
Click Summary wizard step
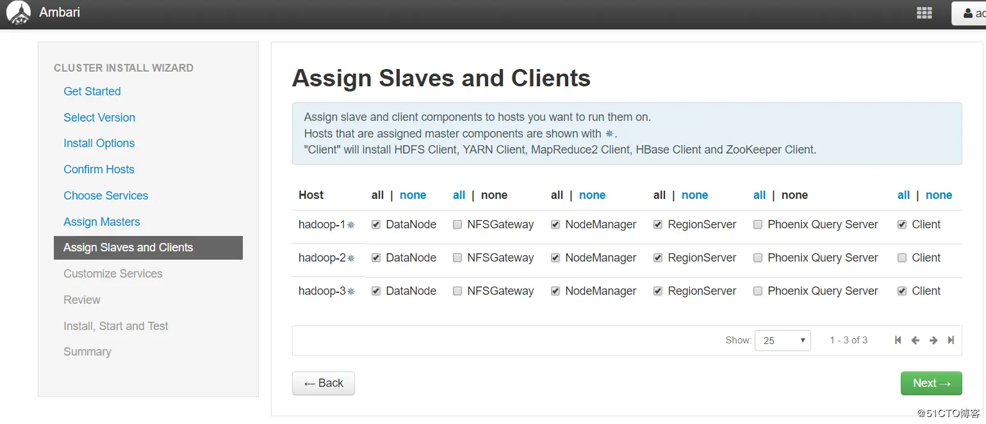(87, 352)
